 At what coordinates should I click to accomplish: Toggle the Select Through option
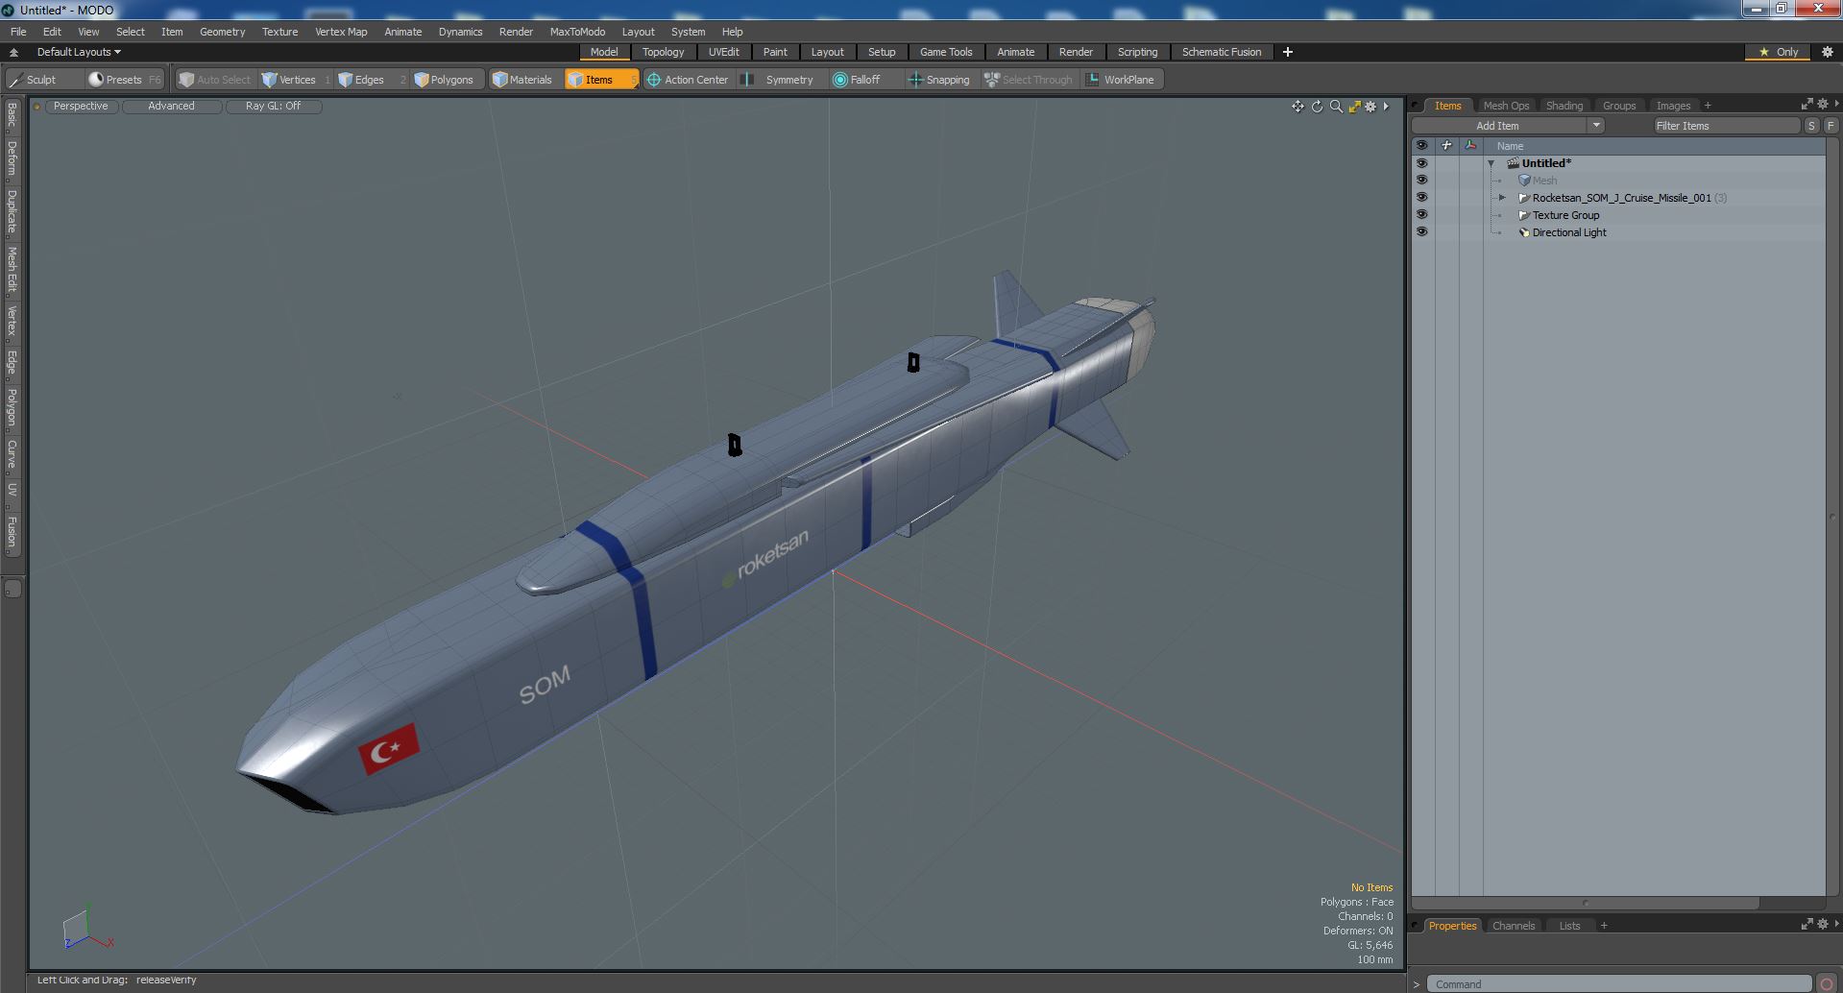1029,80
